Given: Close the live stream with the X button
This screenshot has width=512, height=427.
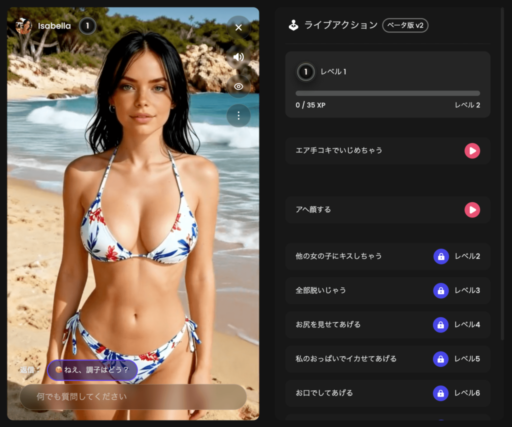Looking at the screenshot, I should coord(238,27).
